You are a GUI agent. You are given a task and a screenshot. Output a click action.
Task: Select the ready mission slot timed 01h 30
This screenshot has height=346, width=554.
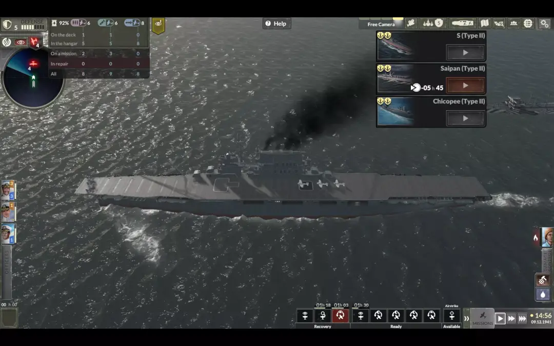[x=361, y=316]
